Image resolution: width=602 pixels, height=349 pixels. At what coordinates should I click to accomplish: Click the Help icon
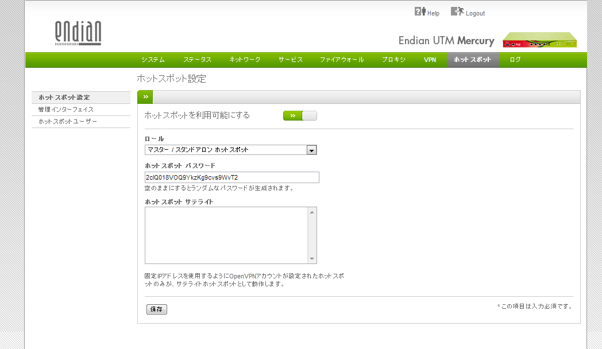[x=420, y=11]
